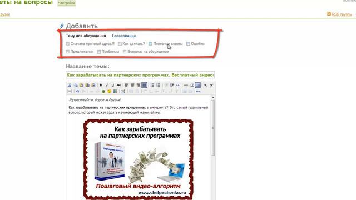Check the 'Как сделать?' category
Viewport: 356px width, 200px height.
tap(120, 44)
